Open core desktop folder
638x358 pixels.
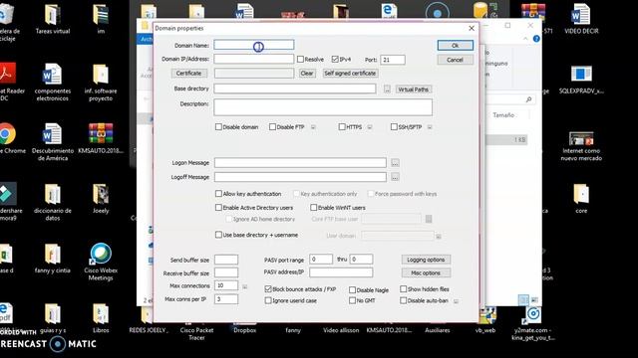click(581, 199)
